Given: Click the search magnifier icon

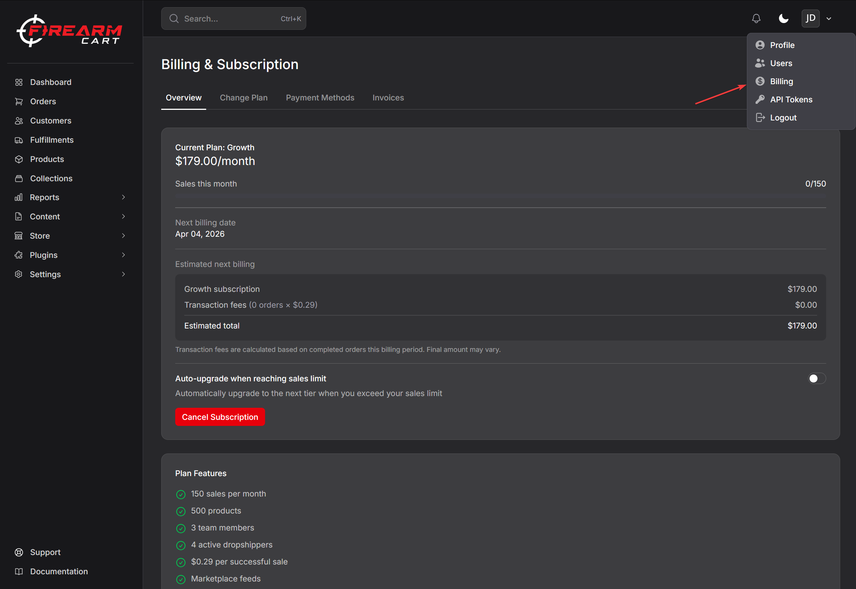Looking at the screenshot, I should tap(174, 19).
